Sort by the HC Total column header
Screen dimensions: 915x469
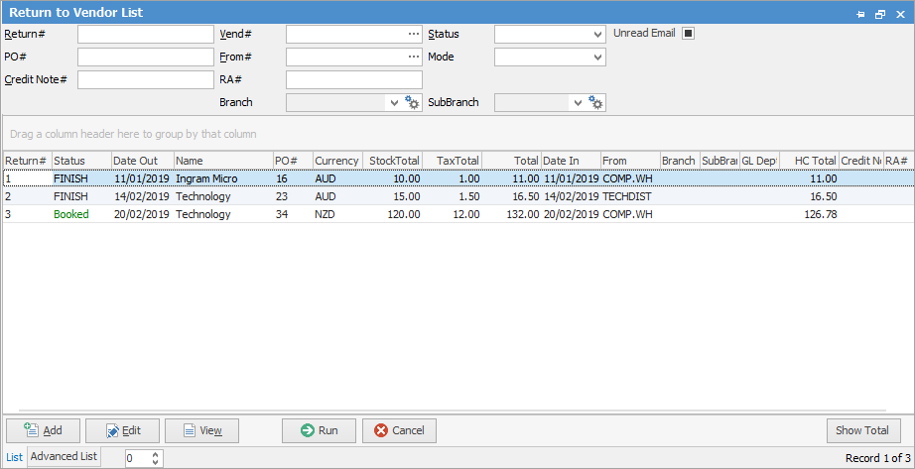click(x=809, y=161)
